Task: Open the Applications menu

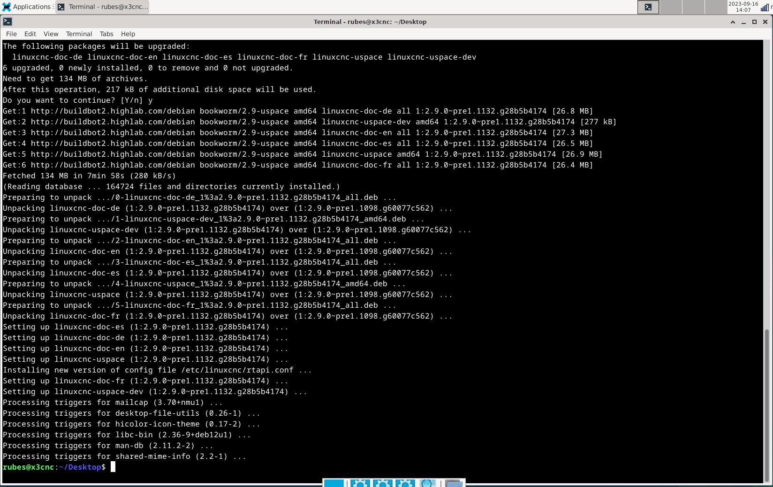Action: pos(26,7)
